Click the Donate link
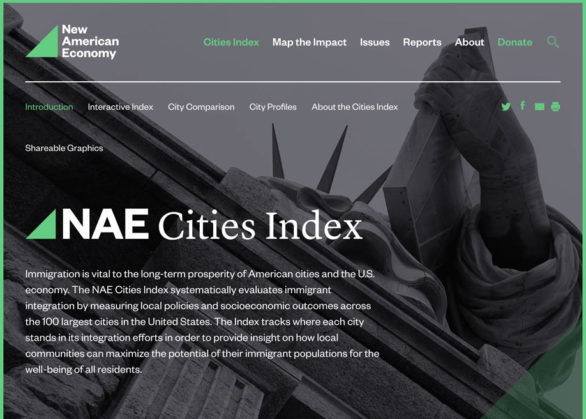The height and width of the screenshot is (419, 586). tap(515, 42)
